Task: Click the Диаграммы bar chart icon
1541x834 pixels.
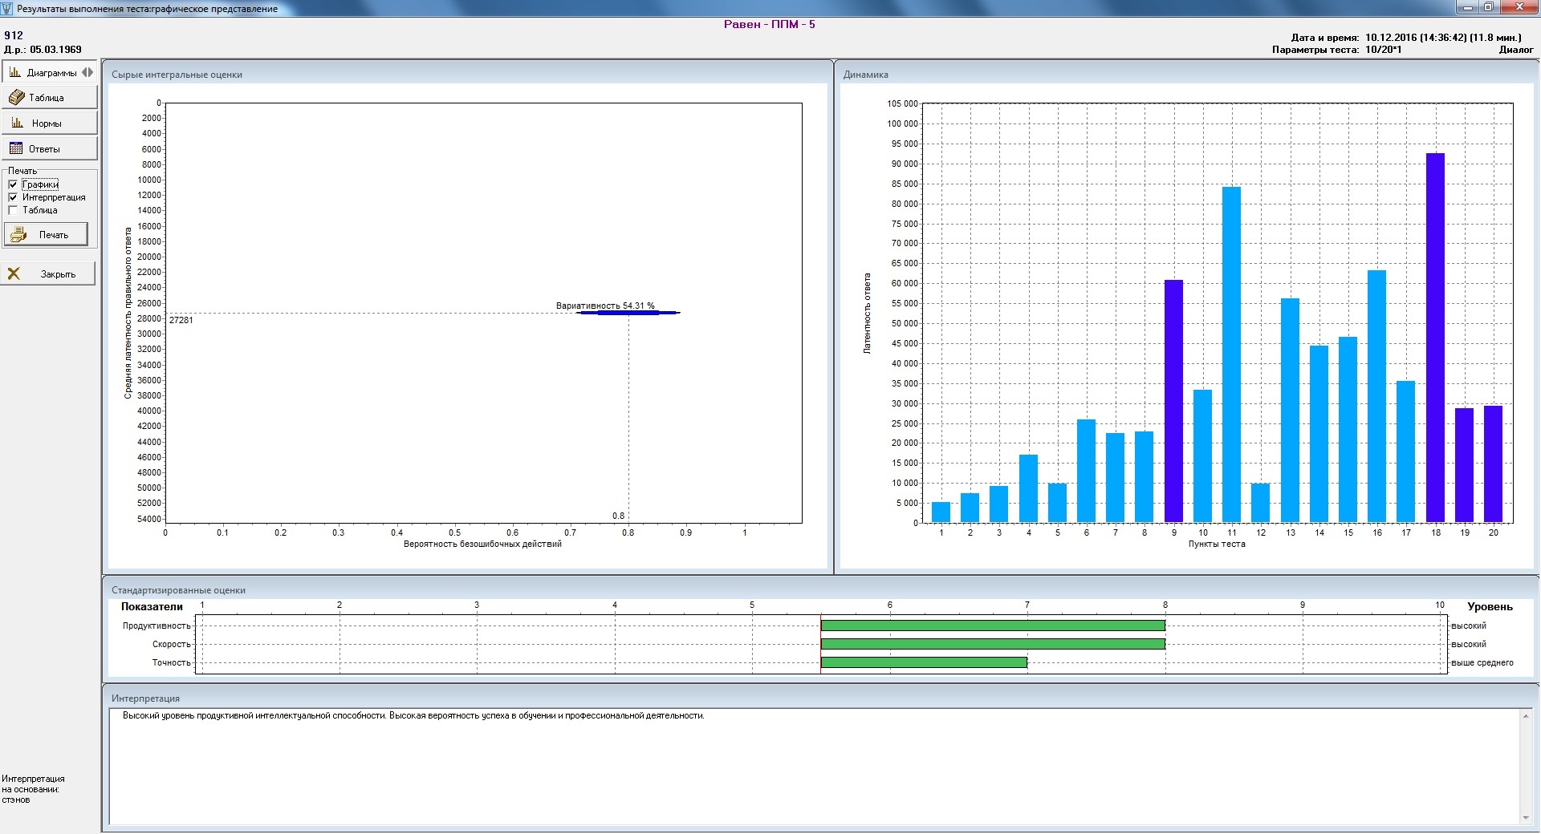Action: 15,72
